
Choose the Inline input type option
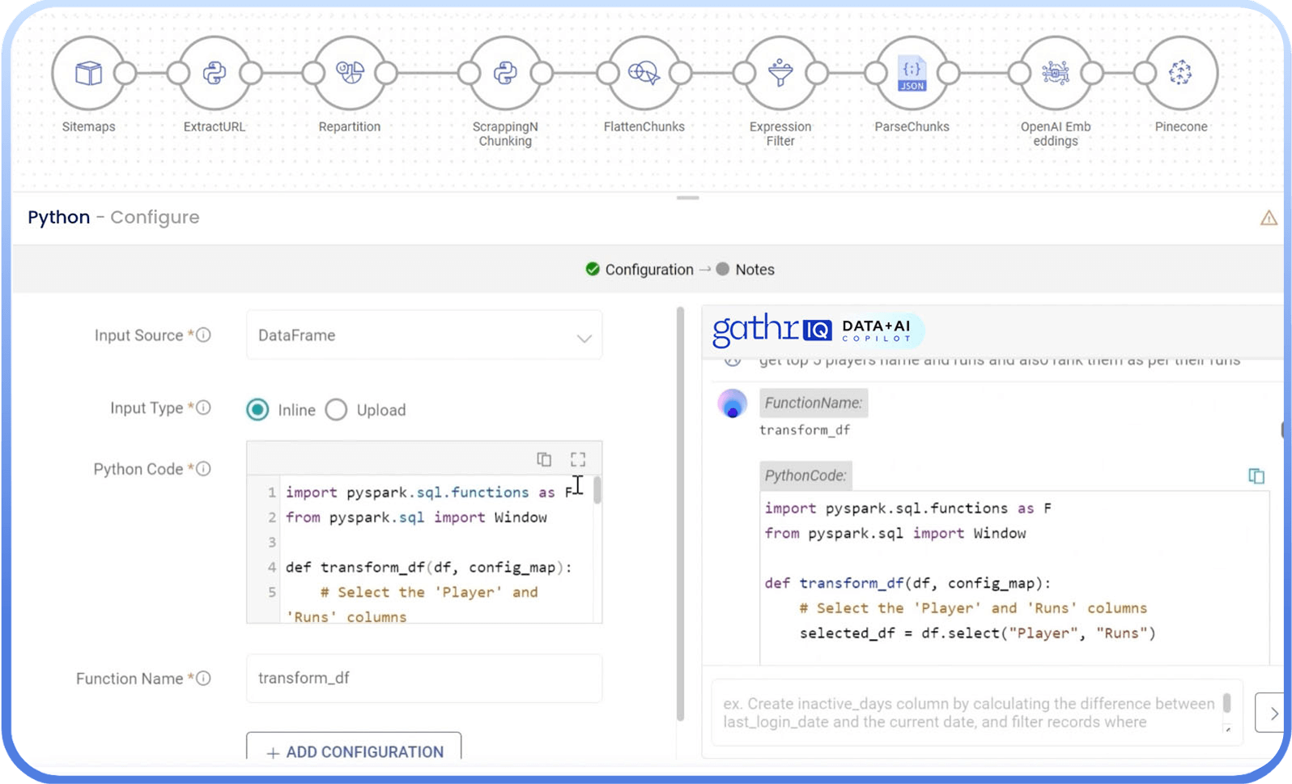point(258,410)
